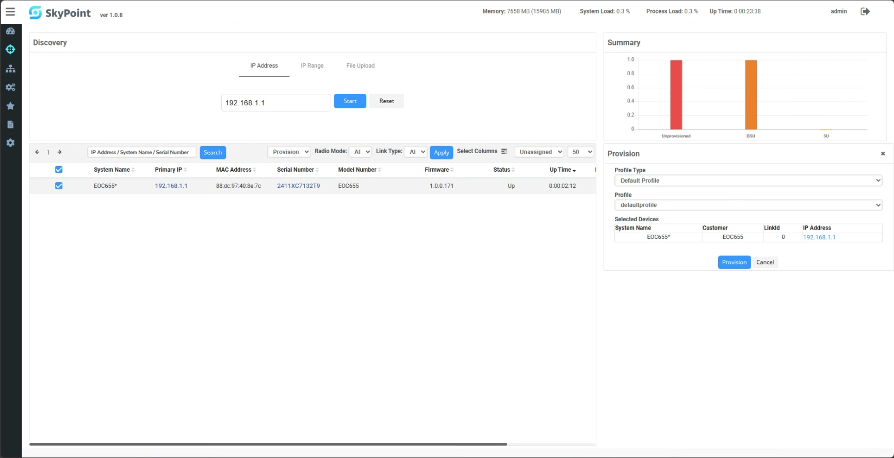
Task: Open the Unassigned filter dropdown
Action: pyautogui.click(x=539, y=152)
